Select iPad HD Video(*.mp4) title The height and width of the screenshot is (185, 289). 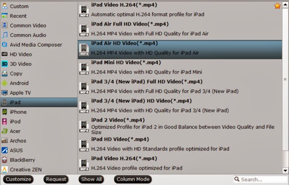120,139
